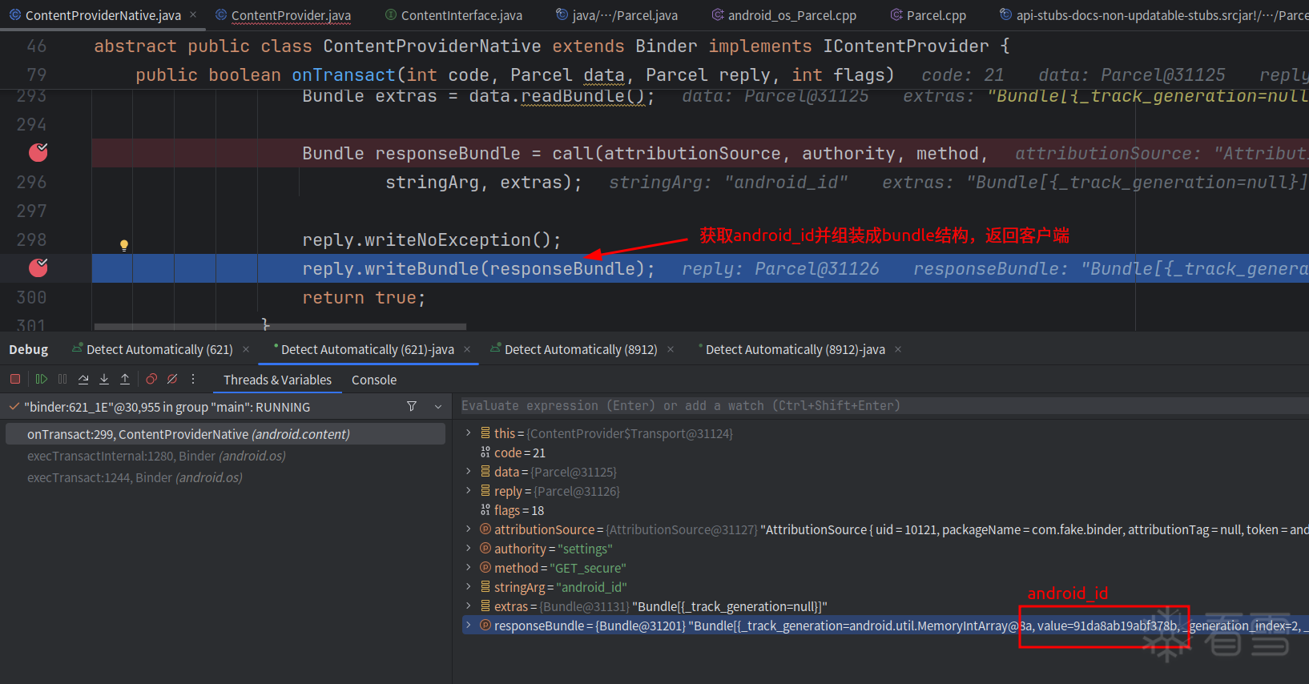Viewport: 1309px width, 684px height.
Task: Click the Debug tool window title
Action: (x=29, y=349)
